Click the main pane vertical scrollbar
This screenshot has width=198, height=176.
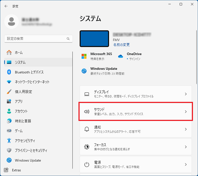pyautogui.click(x=196, y=57)
